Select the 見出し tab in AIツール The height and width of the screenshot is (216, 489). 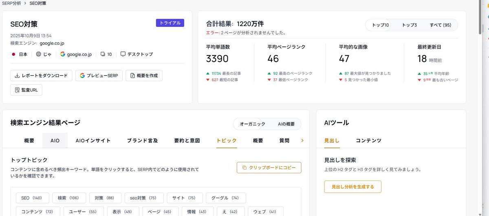(x=332, y=140)
